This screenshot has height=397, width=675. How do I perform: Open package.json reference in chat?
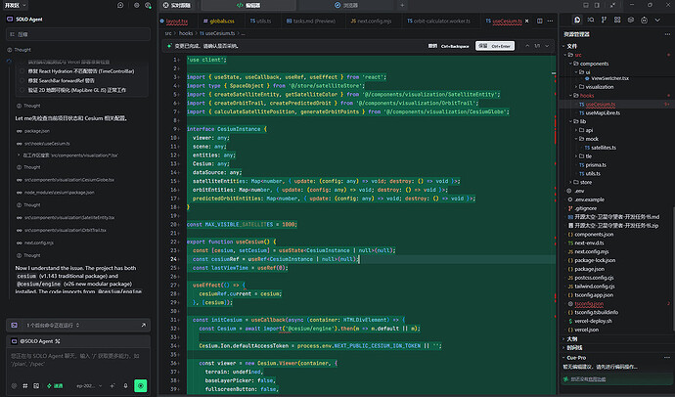click(37, 131)
